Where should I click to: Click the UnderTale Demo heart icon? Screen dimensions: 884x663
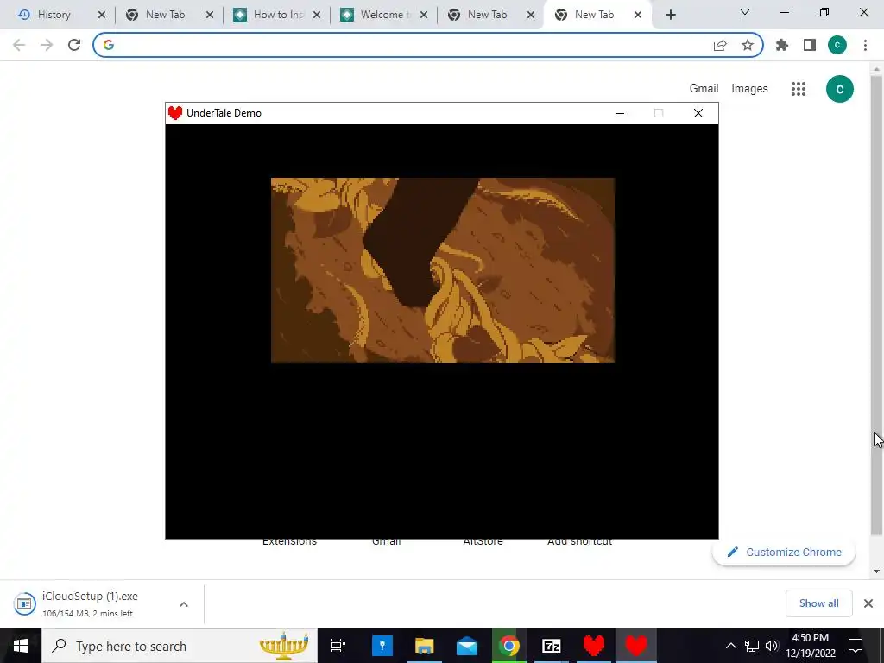point(174,113)
